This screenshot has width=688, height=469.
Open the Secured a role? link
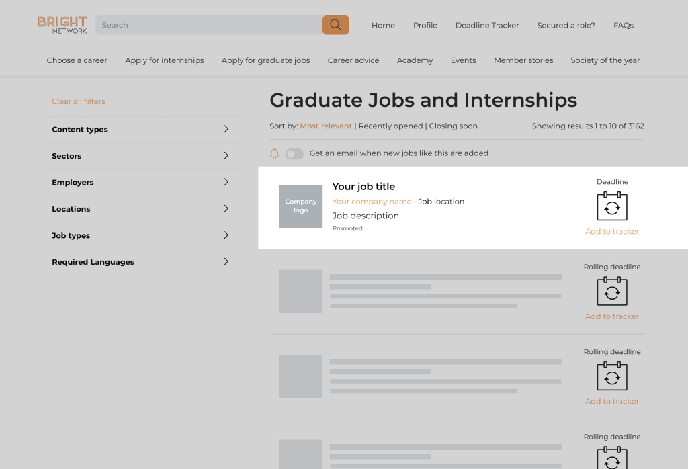pos(566,26)
